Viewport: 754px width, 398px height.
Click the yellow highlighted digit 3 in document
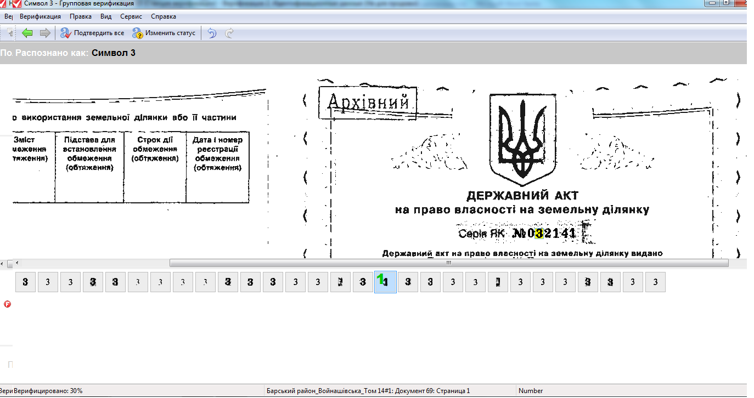coord(539,234)
